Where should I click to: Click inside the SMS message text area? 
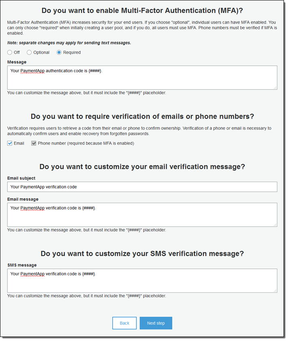[x=142, y=283]
